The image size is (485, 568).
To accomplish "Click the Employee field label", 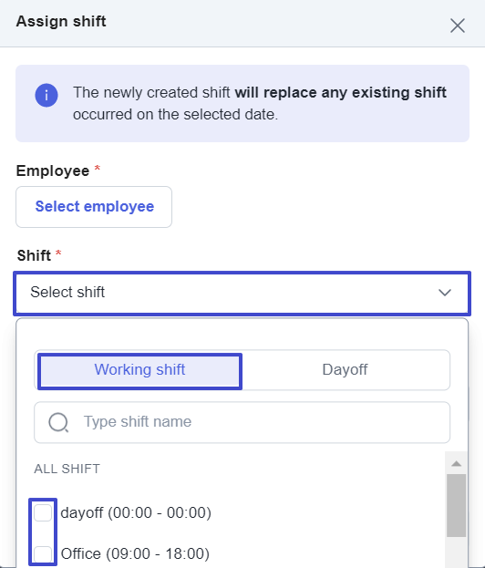I will [53, 171].
